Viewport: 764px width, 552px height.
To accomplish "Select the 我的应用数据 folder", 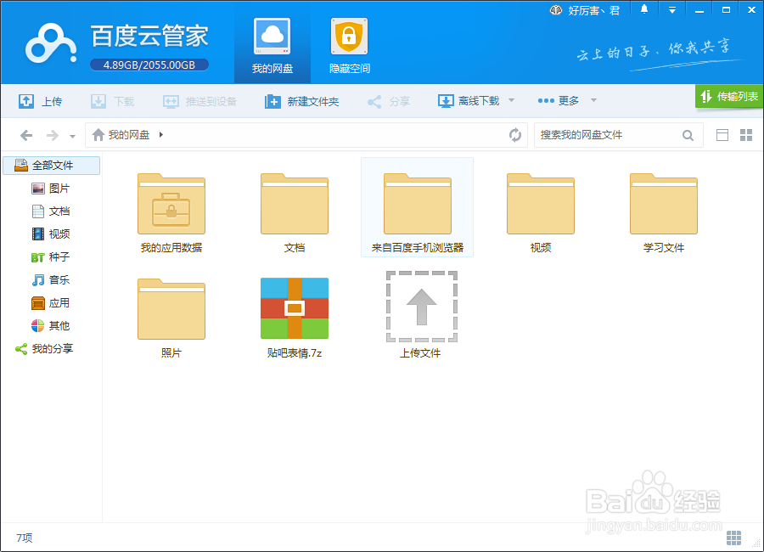I will 171,213.
